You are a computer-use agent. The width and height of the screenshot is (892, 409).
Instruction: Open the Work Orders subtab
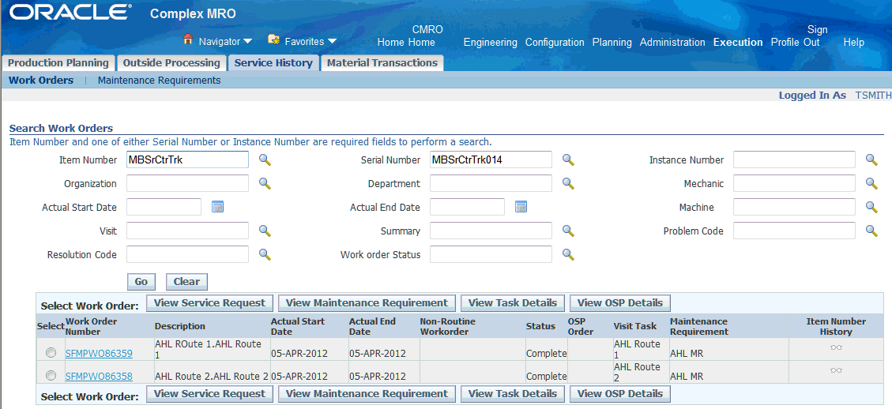click(41, 81)
